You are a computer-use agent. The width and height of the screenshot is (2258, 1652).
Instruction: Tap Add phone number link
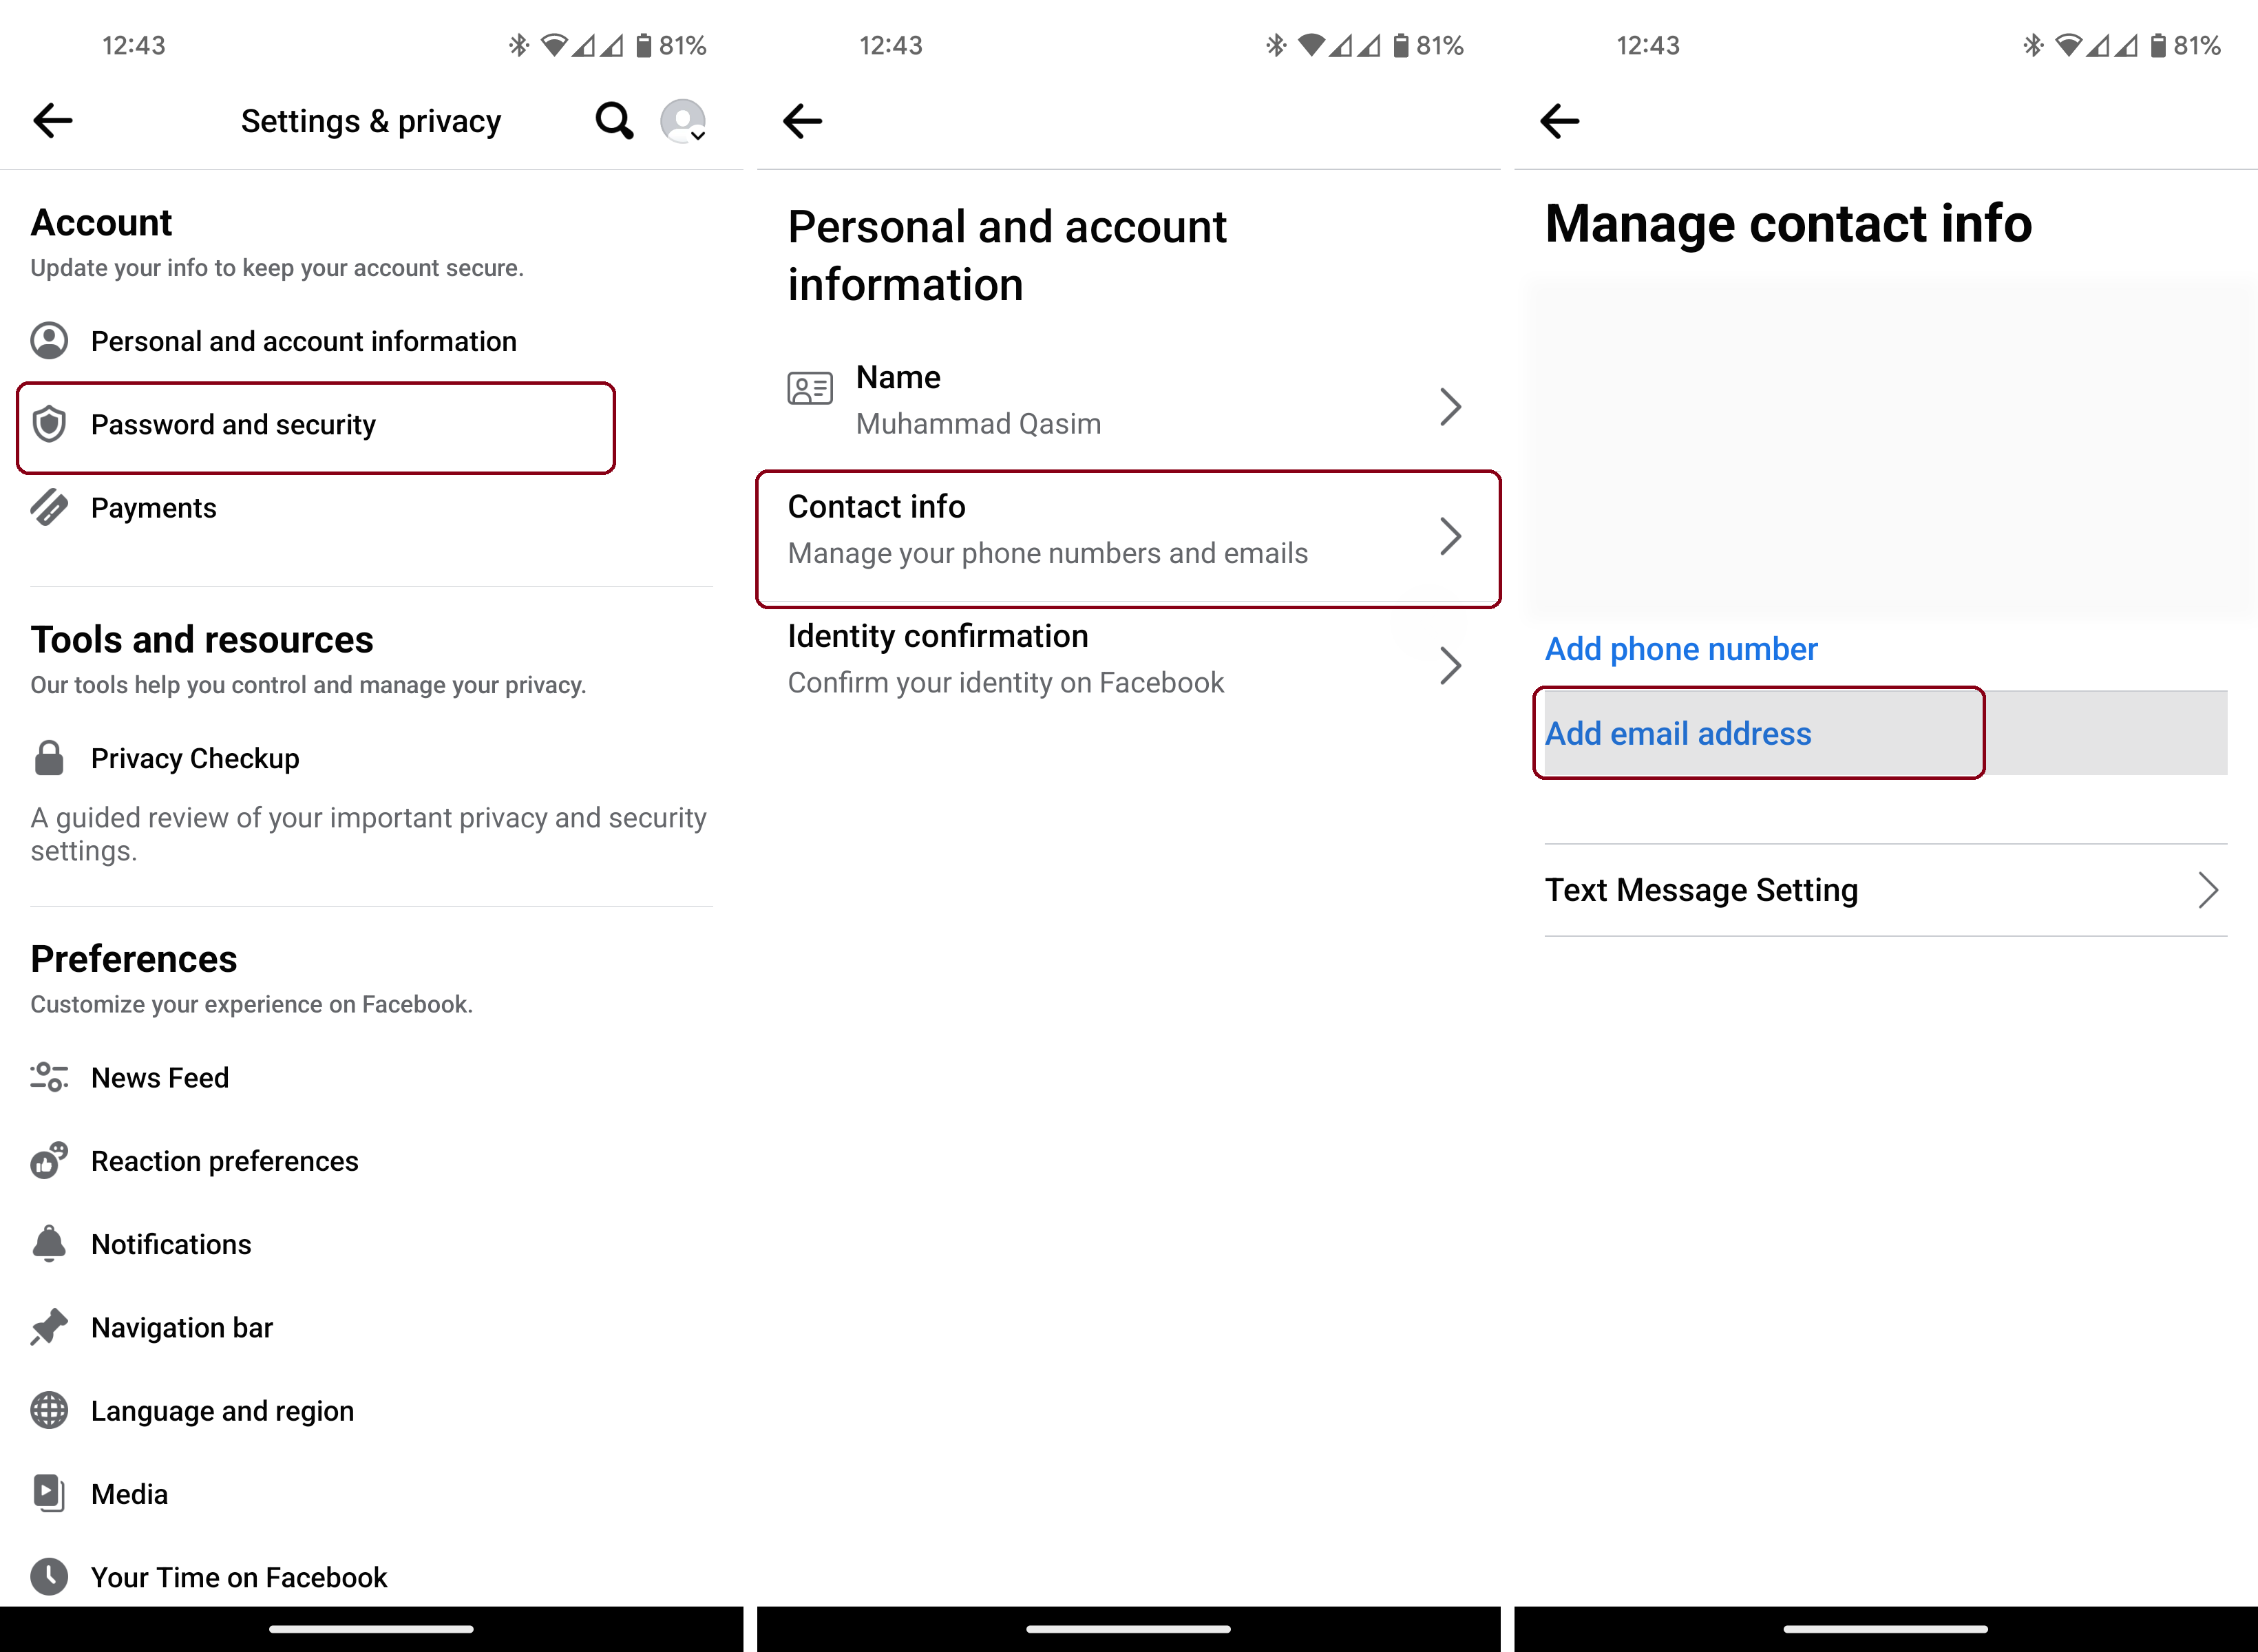point(1680,649)
